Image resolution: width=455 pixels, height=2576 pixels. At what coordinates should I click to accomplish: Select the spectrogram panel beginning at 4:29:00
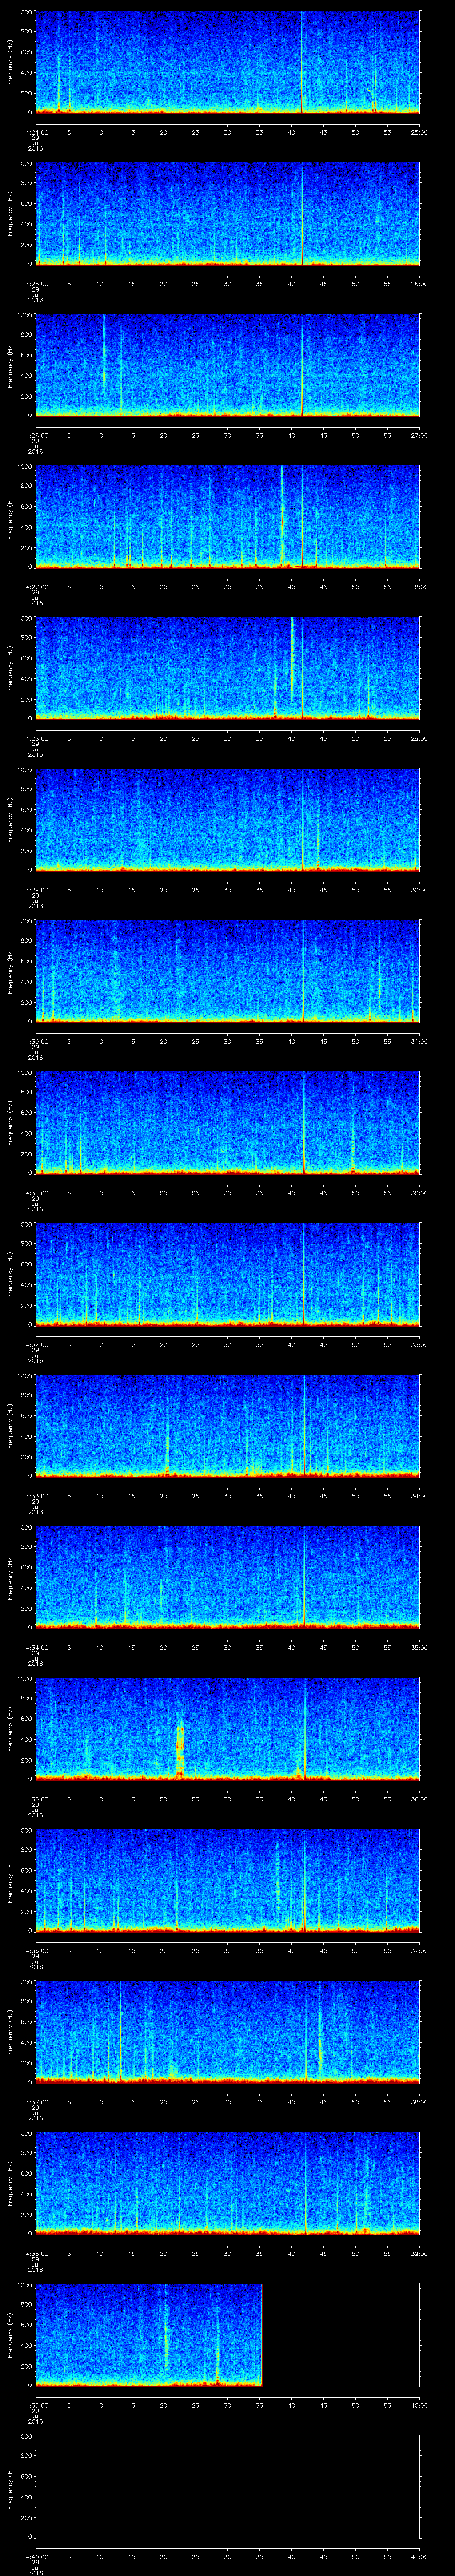click(x=227, y=819)
